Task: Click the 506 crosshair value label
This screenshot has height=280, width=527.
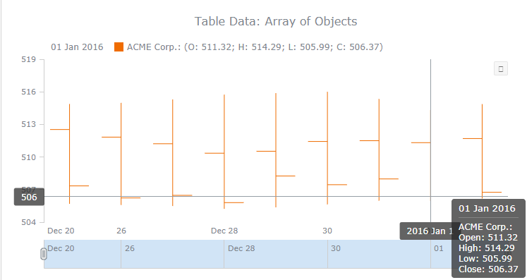Action: [x=29, y=197]
